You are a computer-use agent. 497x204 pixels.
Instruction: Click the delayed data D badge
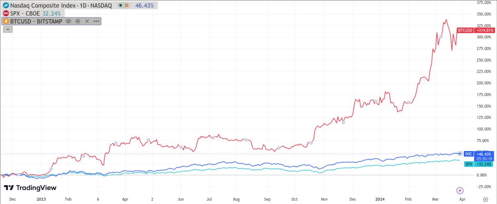click(126, 5)
